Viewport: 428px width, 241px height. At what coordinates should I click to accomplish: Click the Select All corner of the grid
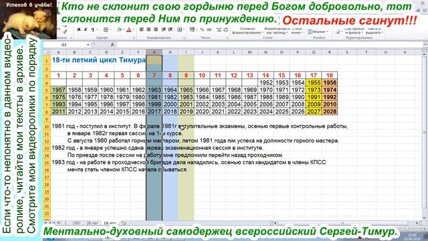coord(47,52)
